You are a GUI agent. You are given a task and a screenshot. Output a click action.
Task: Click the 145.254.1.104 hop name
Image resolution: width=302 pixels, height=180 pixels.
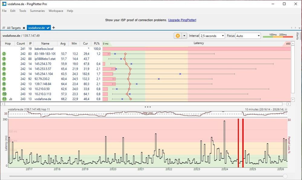[x=44, y=74]
